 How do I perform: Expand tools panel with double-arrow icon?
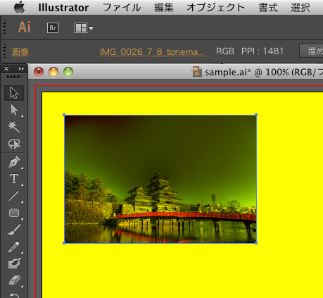click(21, 68)
